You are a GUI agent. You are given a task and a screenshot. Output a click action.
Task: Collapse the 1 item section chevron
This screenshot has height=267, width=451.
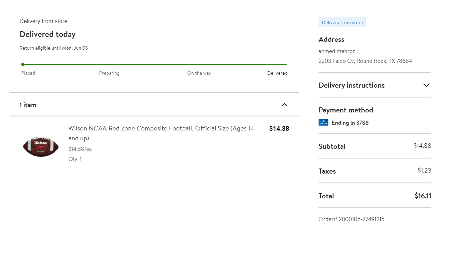pos(284,105)
